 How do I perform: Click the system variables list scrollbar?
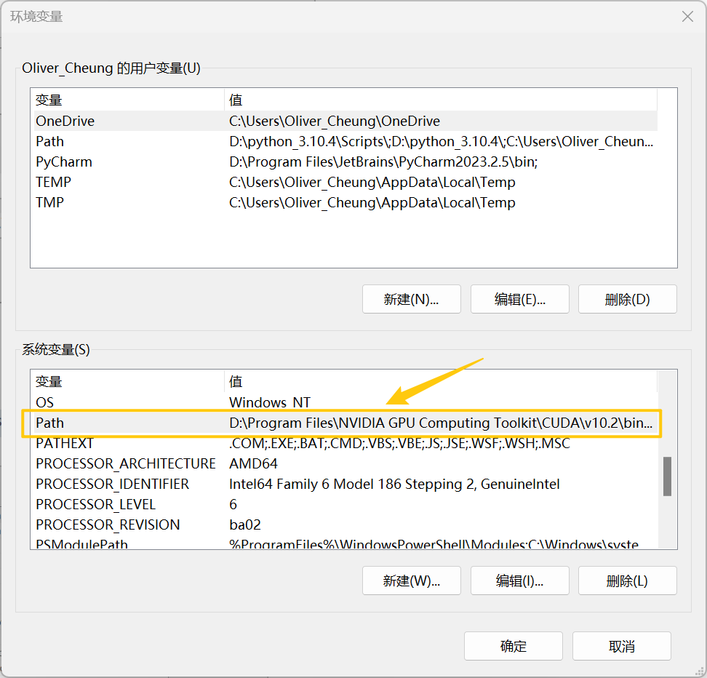pos(666,476)
